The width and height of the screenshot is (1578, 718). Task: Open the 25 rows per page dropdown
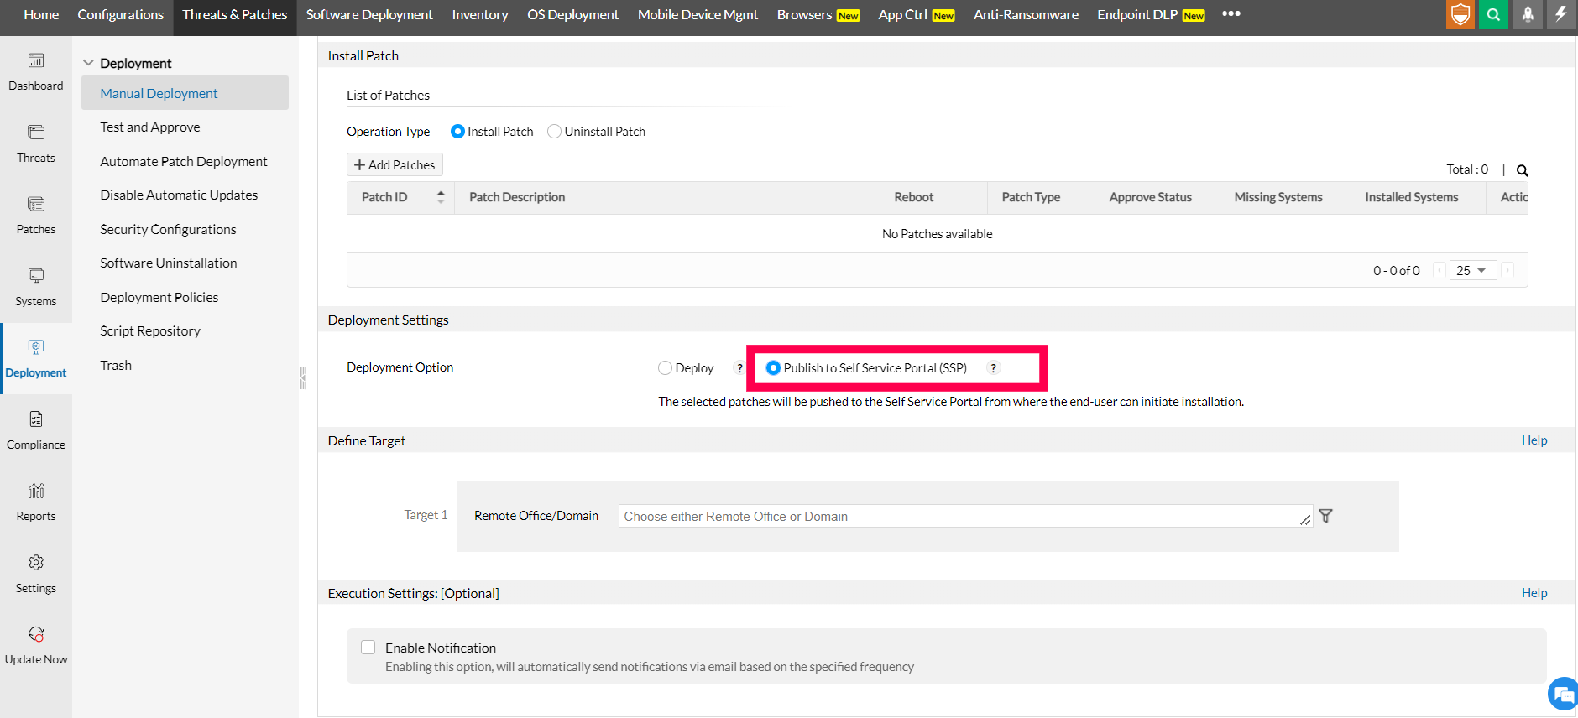click(x=1472, y=270)
